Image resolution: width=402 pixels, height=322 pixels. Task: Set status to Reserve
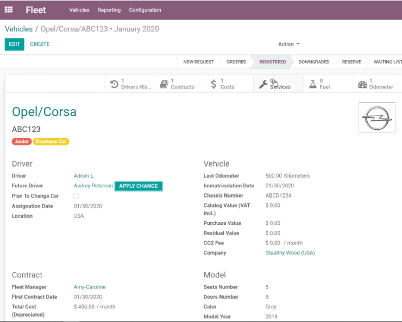(x=351, y=62)
